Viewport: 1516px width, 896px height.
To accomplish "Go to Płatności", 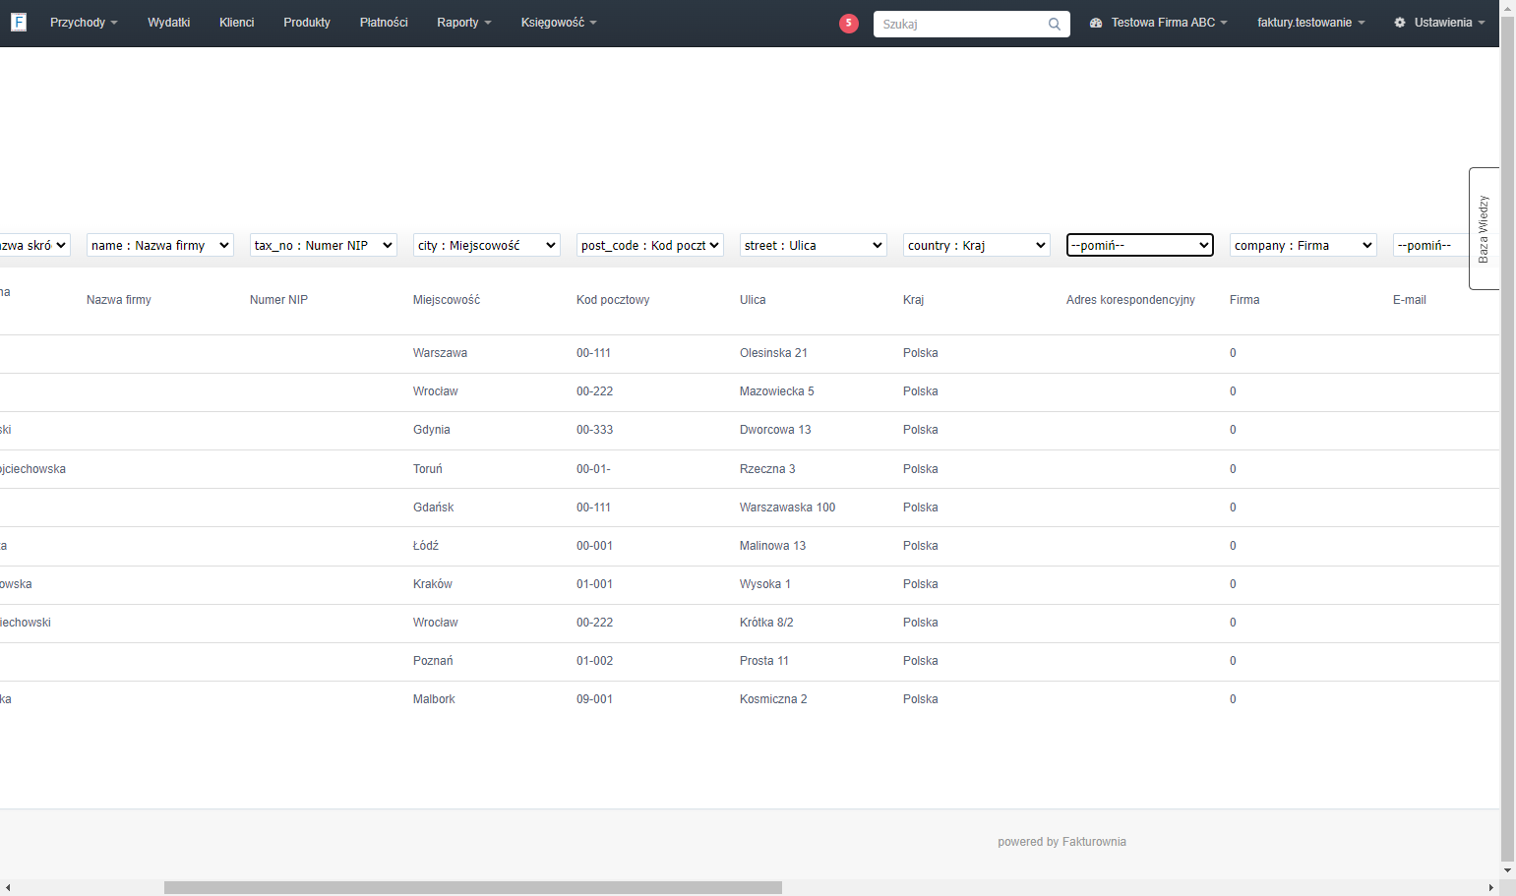I will pos(384,23).
